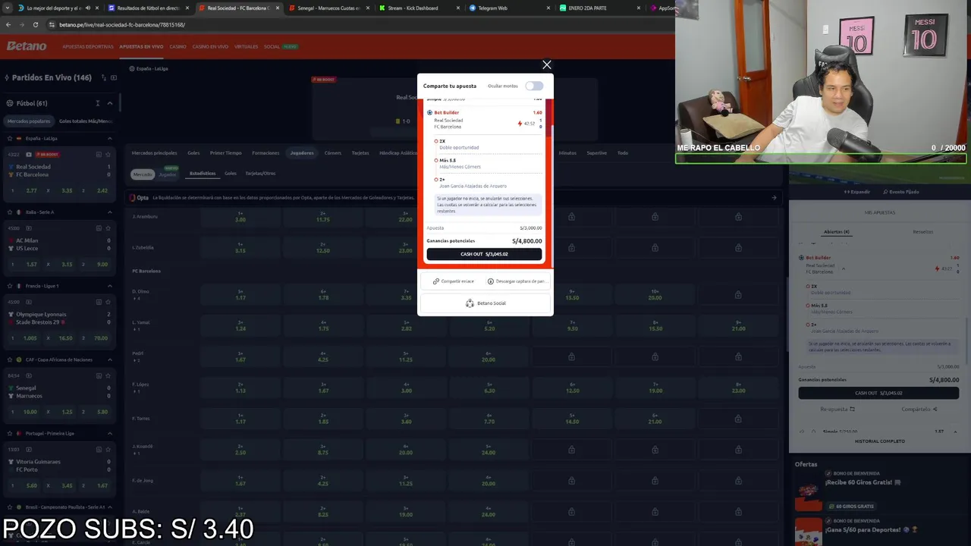Collapse the Francia - Ligue 1 group
971x546 pixels.
tap(109, 286)
